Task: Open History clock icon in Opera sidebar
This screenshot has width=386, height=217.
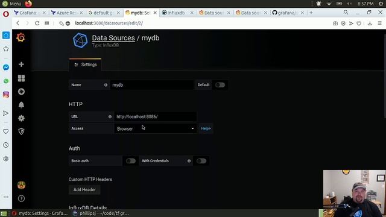Action: [6, 145]
